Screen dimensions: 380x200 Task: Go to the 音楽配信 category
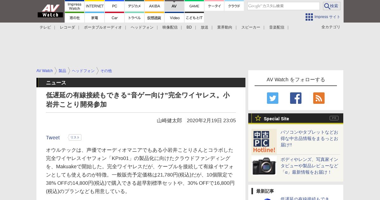pos(277,27)
